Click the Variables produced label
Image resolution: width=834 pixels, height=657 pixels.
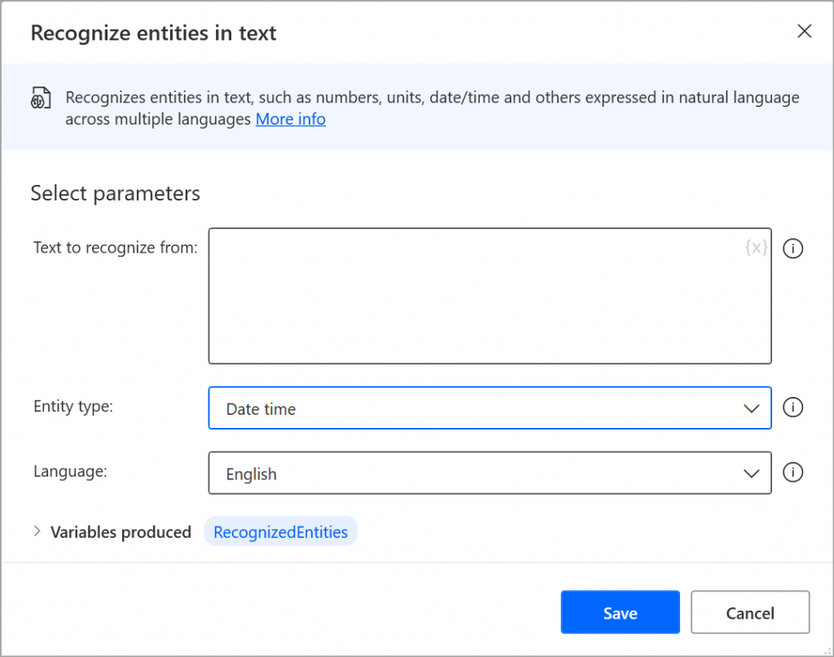click(x=121, y=532)
